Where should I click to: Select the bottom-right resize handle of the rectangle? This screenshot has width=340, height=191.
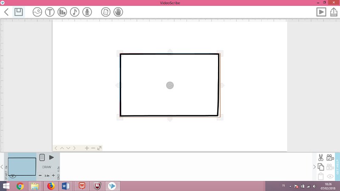pyautogui.click(x=220, y=117)
